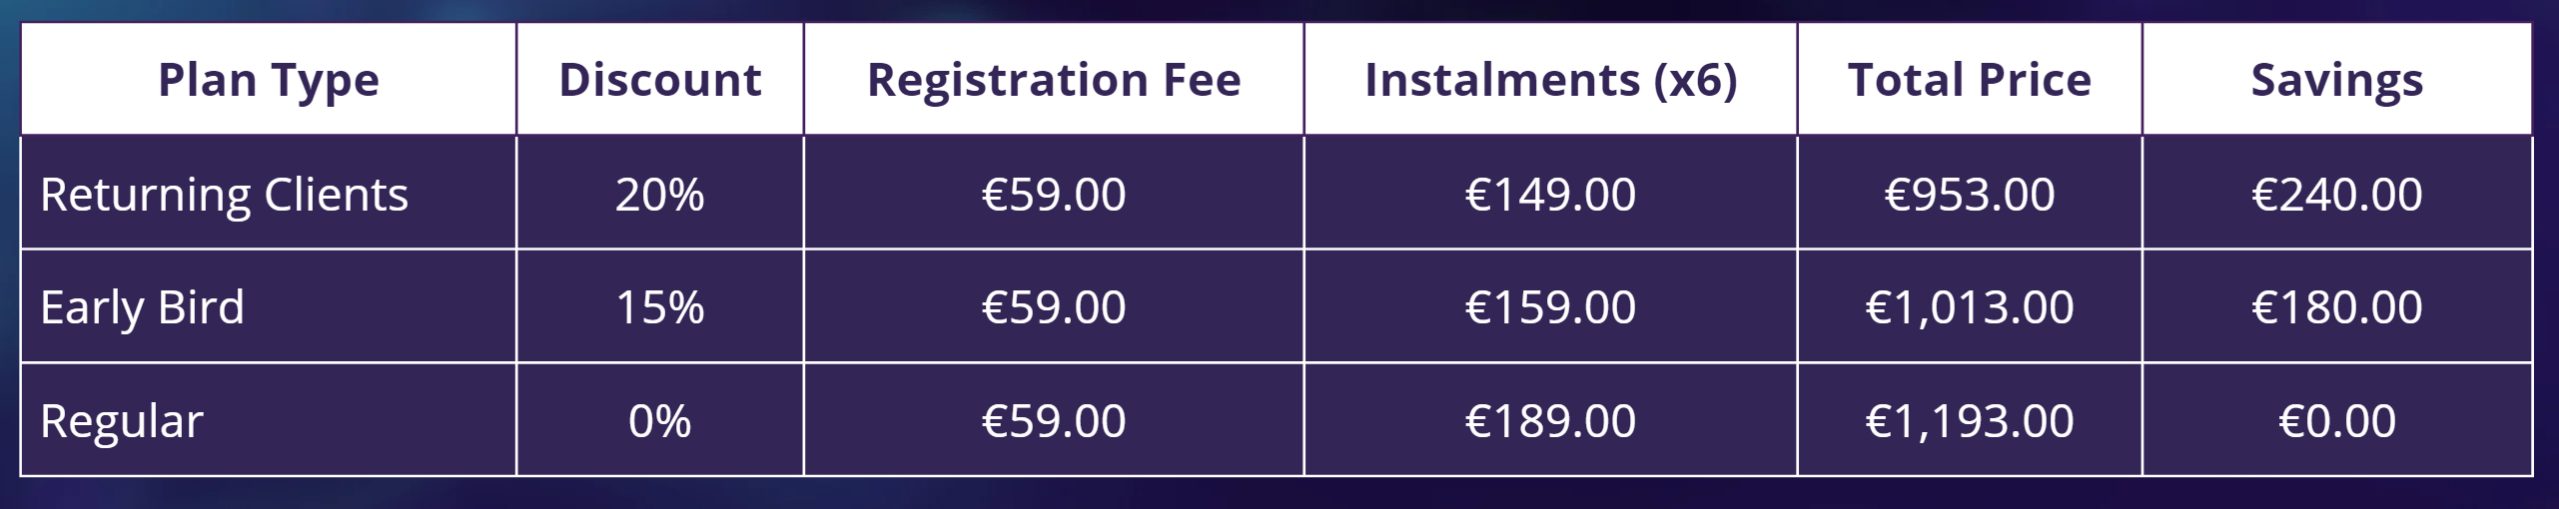2559x509 pixels.
Task: Select the 15% discount value
Action: pos(660,306)
